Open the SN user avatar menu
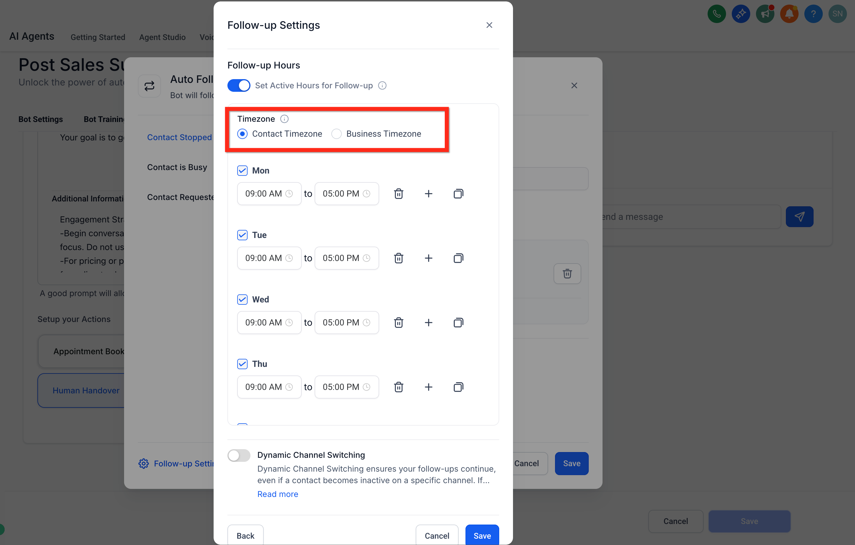Viewport: 855px width, 545px height. pos(837,14)
